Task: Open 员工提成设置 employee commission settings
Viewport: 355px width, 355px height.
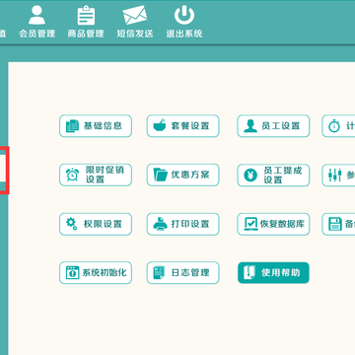Action: 273,175
